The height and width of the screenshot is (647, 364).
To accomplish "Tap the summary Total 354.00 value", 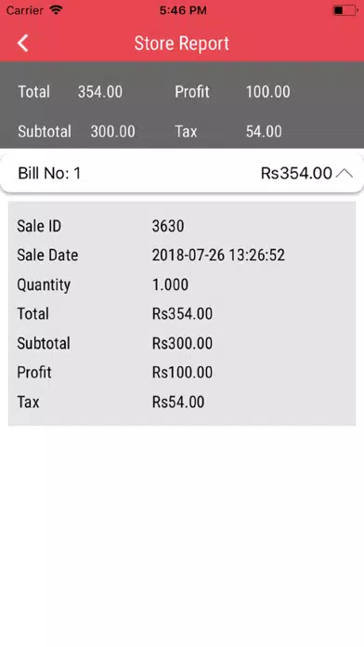I will 100,92.
